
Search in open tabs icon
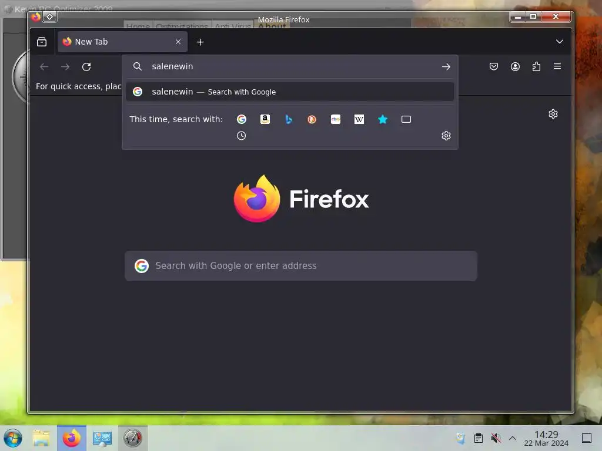pos(406,119)
